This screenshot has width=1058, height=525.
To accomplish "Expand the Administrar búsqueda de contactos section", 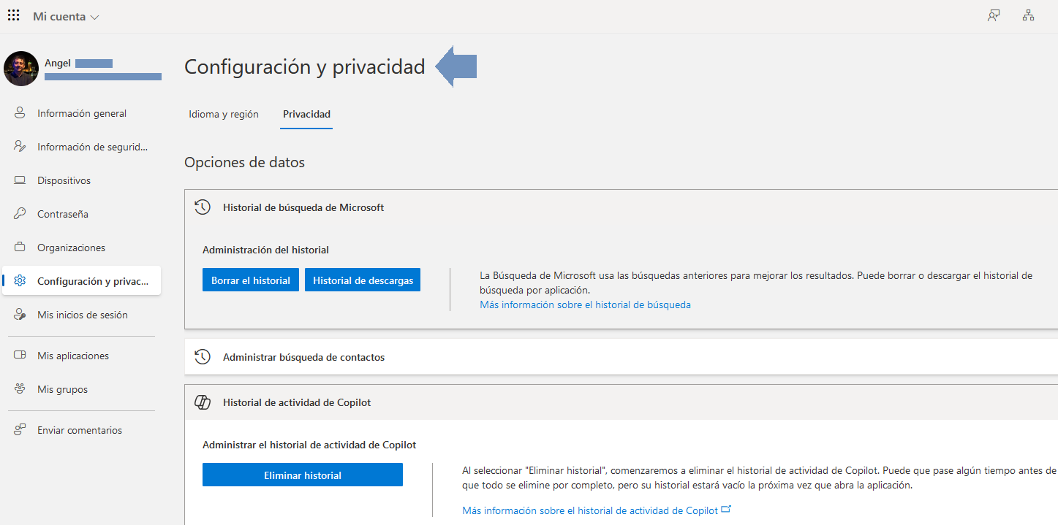I will pos(304,357).
